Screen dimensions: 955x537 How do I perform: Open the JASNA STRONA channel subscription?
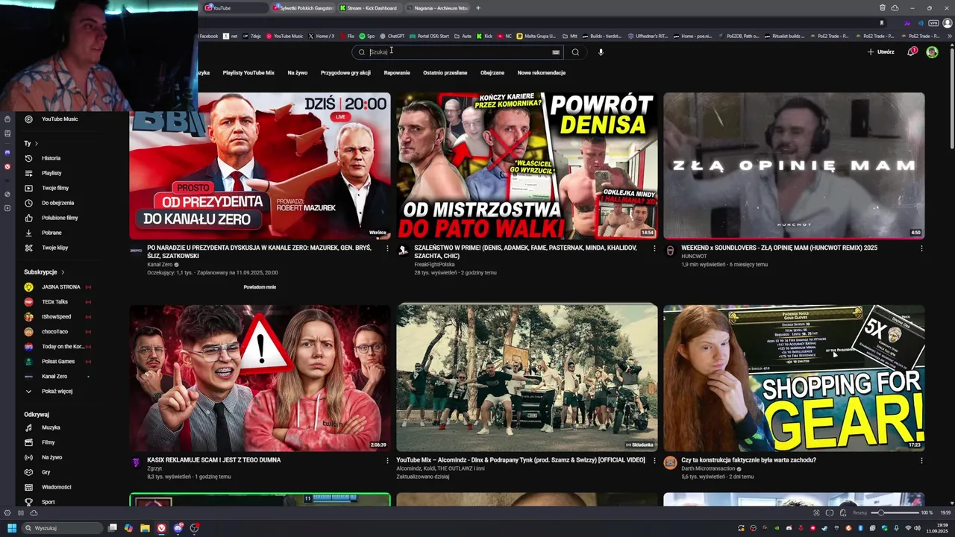(x=60, y=287)
